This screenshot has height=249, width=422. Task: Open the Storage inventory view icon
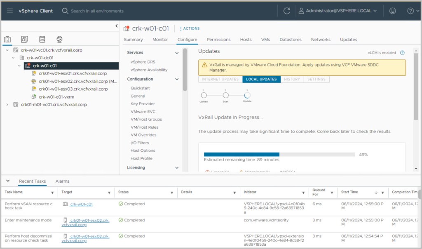(x=42, y=40)
